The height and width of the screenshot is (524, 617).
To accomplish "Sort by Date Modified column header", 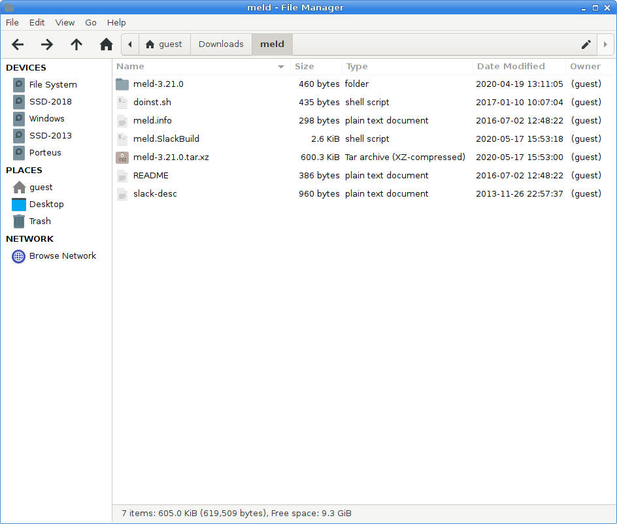I will 519,67.
